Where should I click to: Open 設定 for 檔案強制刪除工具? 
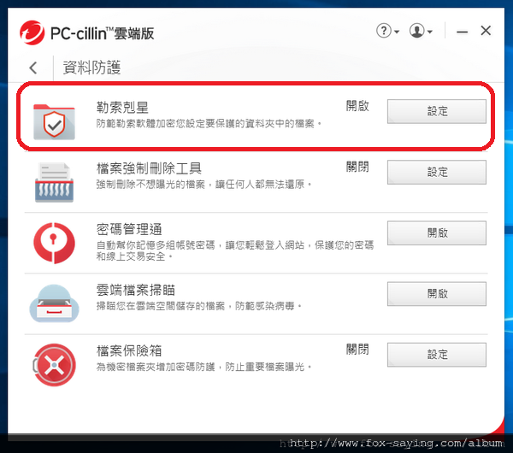[x=437, y=173]
